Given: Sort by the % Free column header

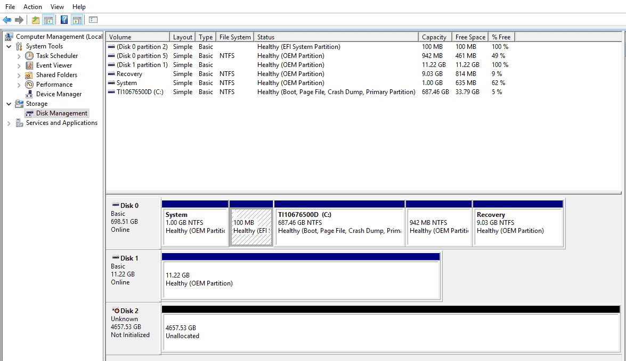Looking at the screenshot, I should coord(501,37).
